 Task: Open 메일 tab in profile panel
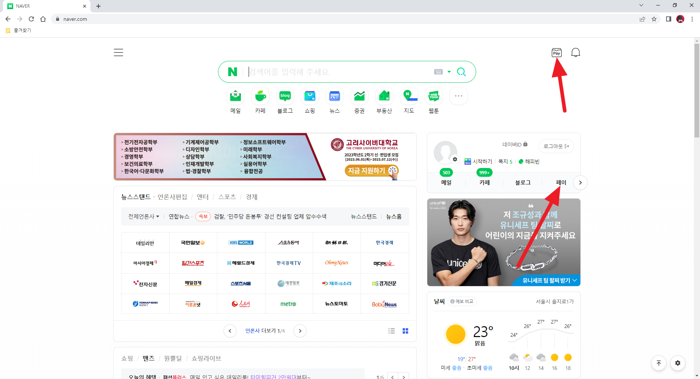(x=446, y=183)
